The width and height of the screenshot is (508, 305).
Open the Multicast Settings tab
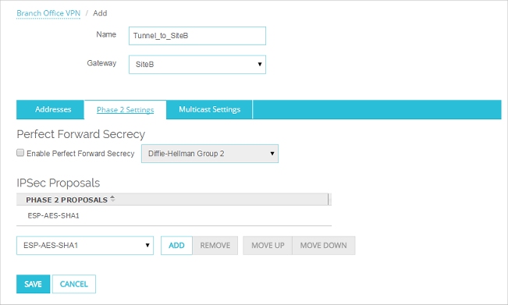click(x=210, y=109)
